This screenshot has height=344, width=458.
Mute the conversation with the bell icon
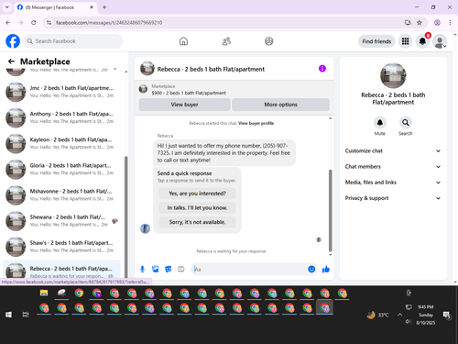click(x=380, y=123)
